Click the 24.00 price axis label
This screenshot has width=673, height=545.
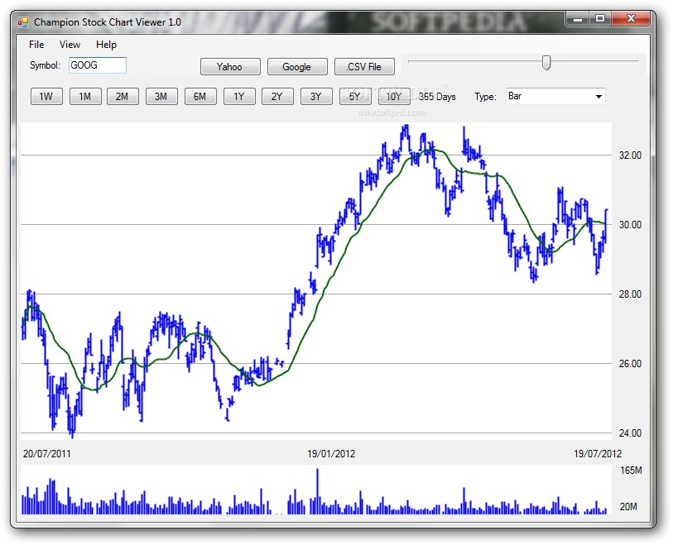click(630, 433)
